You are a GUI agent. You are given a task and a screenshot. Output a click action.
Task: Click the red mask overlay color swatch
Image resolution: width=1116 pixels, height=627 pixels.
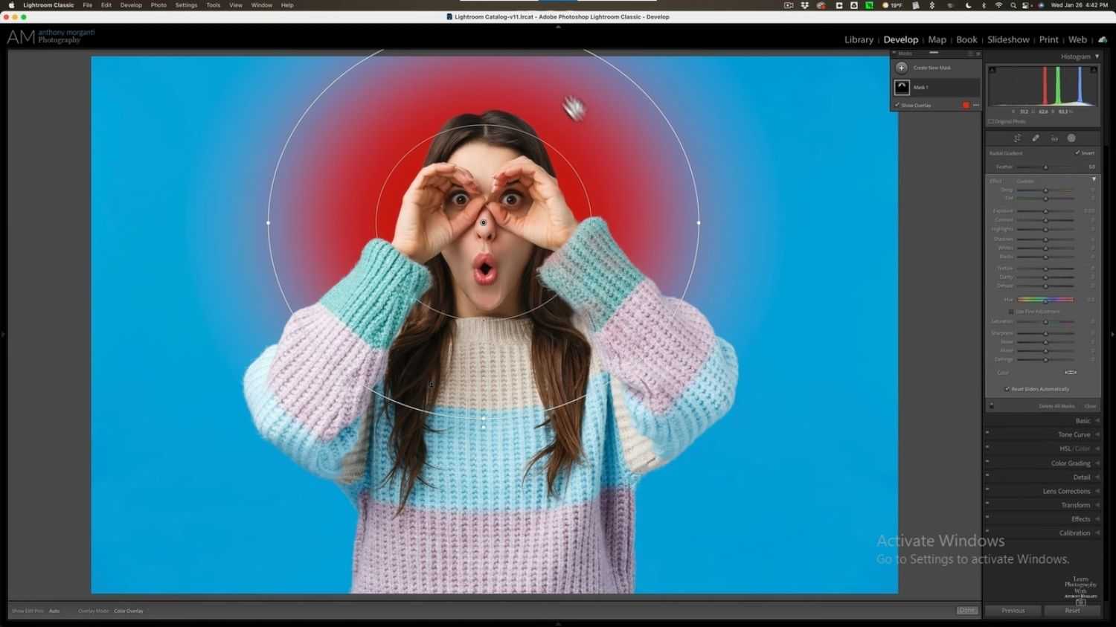click(966, 105)
